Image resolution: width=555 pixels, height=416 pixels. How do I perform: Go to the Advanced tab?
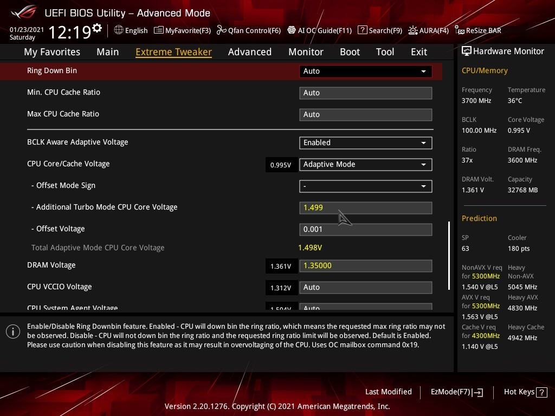click(250, 52)
